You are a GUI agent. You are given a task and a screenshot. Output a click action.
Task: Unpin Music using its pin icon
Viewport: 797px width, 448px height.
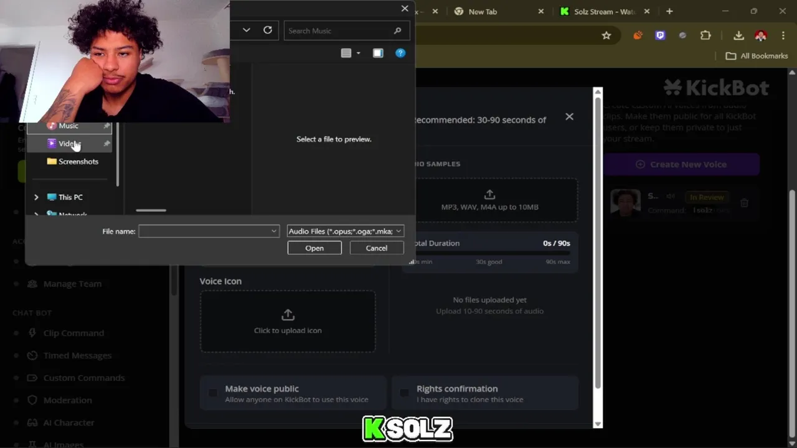click(106, 126)
